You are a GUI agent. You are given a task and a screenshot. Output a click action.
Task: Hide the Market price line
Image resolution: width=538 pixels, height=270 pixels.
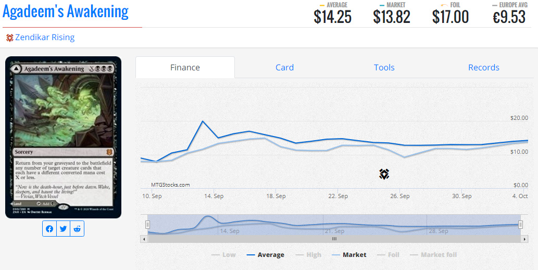(x=348, y=254)
